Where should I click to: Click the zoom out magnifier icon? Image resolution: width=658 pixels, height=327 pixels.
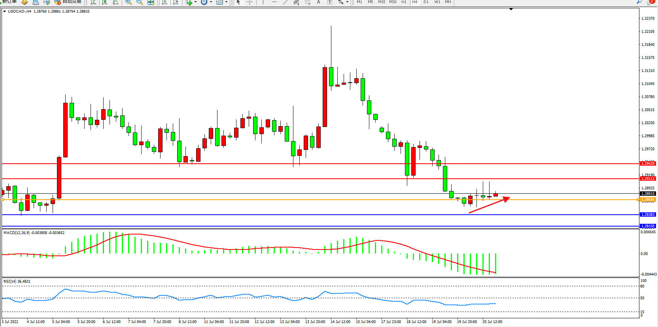click(139, 2)
